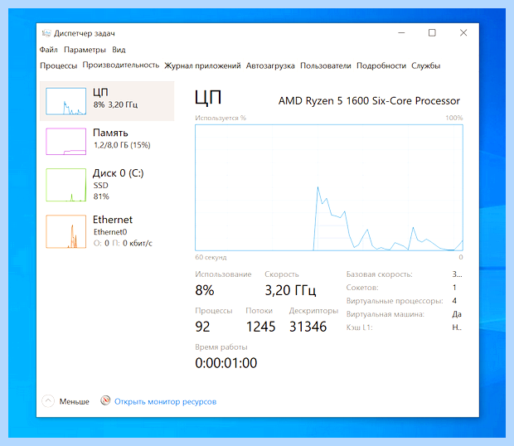
Task: Click the uptime value 0:00:01:00
Action: [x=225, y=363]
